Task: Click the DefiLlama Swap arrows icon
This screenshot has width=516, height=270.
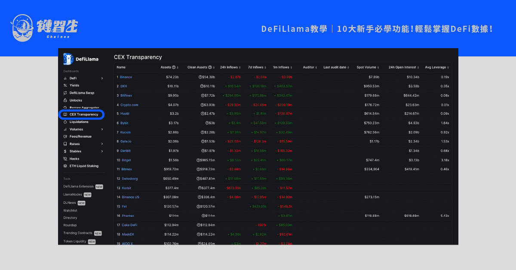Action: click(x=65, y=93)
